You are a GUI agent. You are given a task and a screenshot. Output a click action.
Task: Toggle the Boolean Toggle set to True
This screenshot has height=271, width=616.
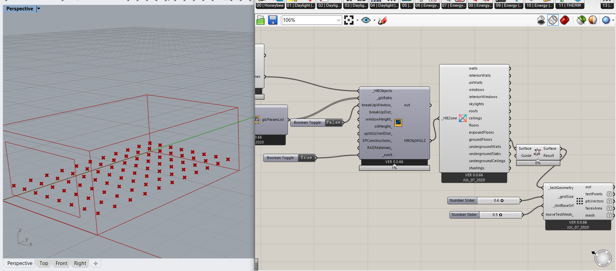coord(306,158)
